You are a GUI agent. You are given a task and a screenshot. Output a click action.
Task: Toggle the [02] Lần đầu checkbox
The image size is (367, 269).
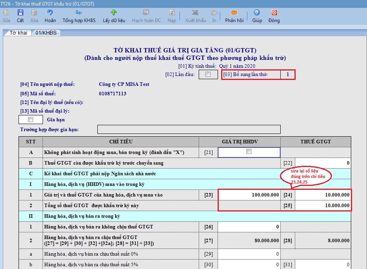pyautogui.click(x=208, y=74)
